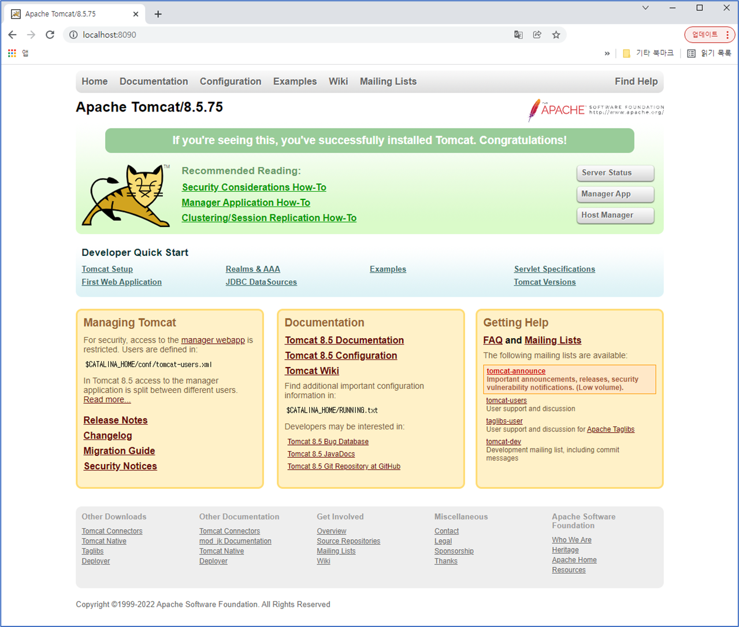Viewport: 739px width, 627px height.
Task: Open the Tomcat Setup link
Action: pyautogui.click(x=107, y=269)
